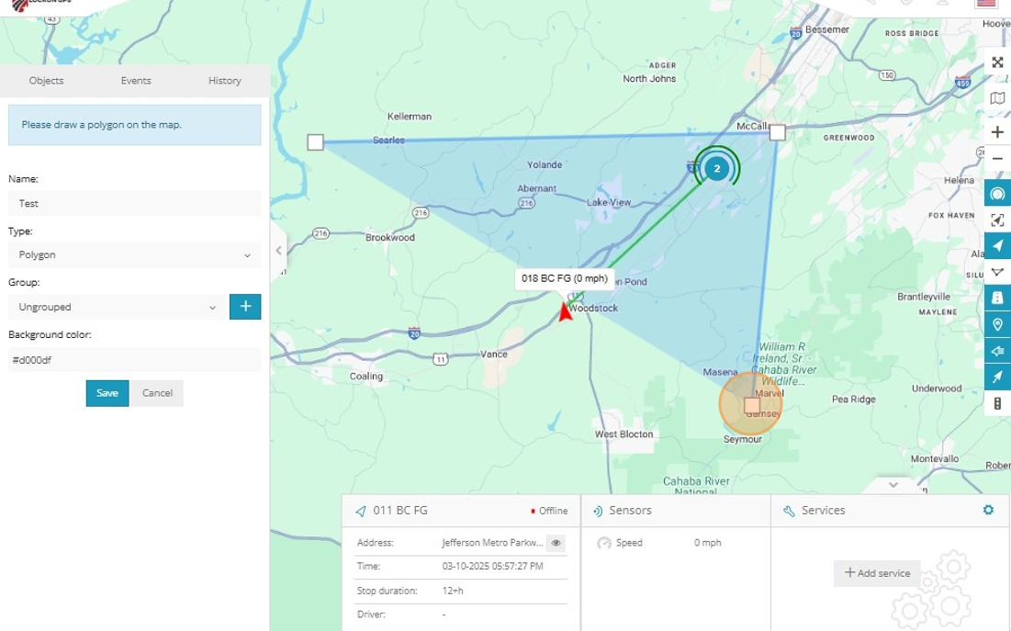Click the blue polygon instruction message
The height and width of the screenshot is (631, 1011).
[x=135, y=125]
